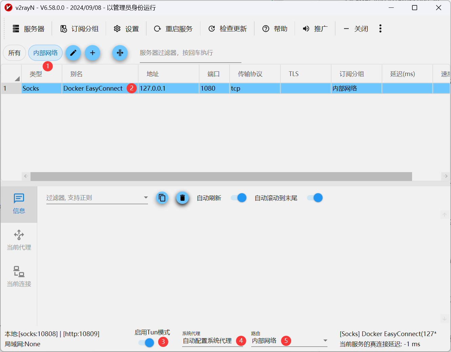Image resolution: width=451 pixels, height=352 pixels.
Task: Sort by 地址 column header
Action: coord(169,74)
